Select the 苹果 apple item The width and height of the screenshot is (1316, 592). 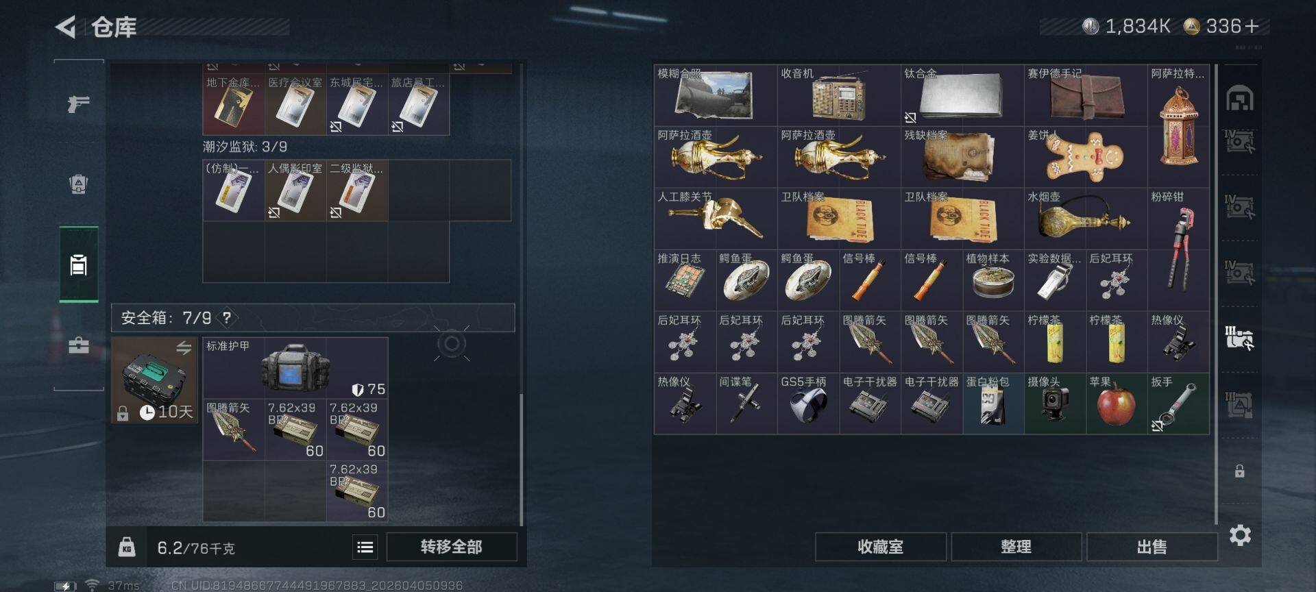tap(1117, 404)
